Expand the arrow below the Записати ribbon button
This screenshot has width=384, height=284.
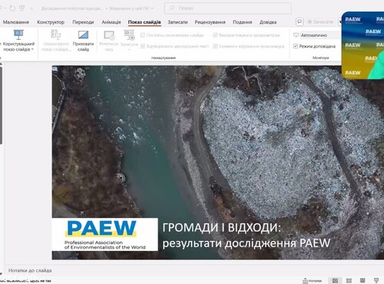point(129,50)
